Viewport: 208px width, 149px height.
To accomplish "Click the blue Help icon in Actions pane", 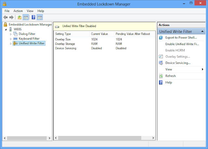I will [161, 82].
